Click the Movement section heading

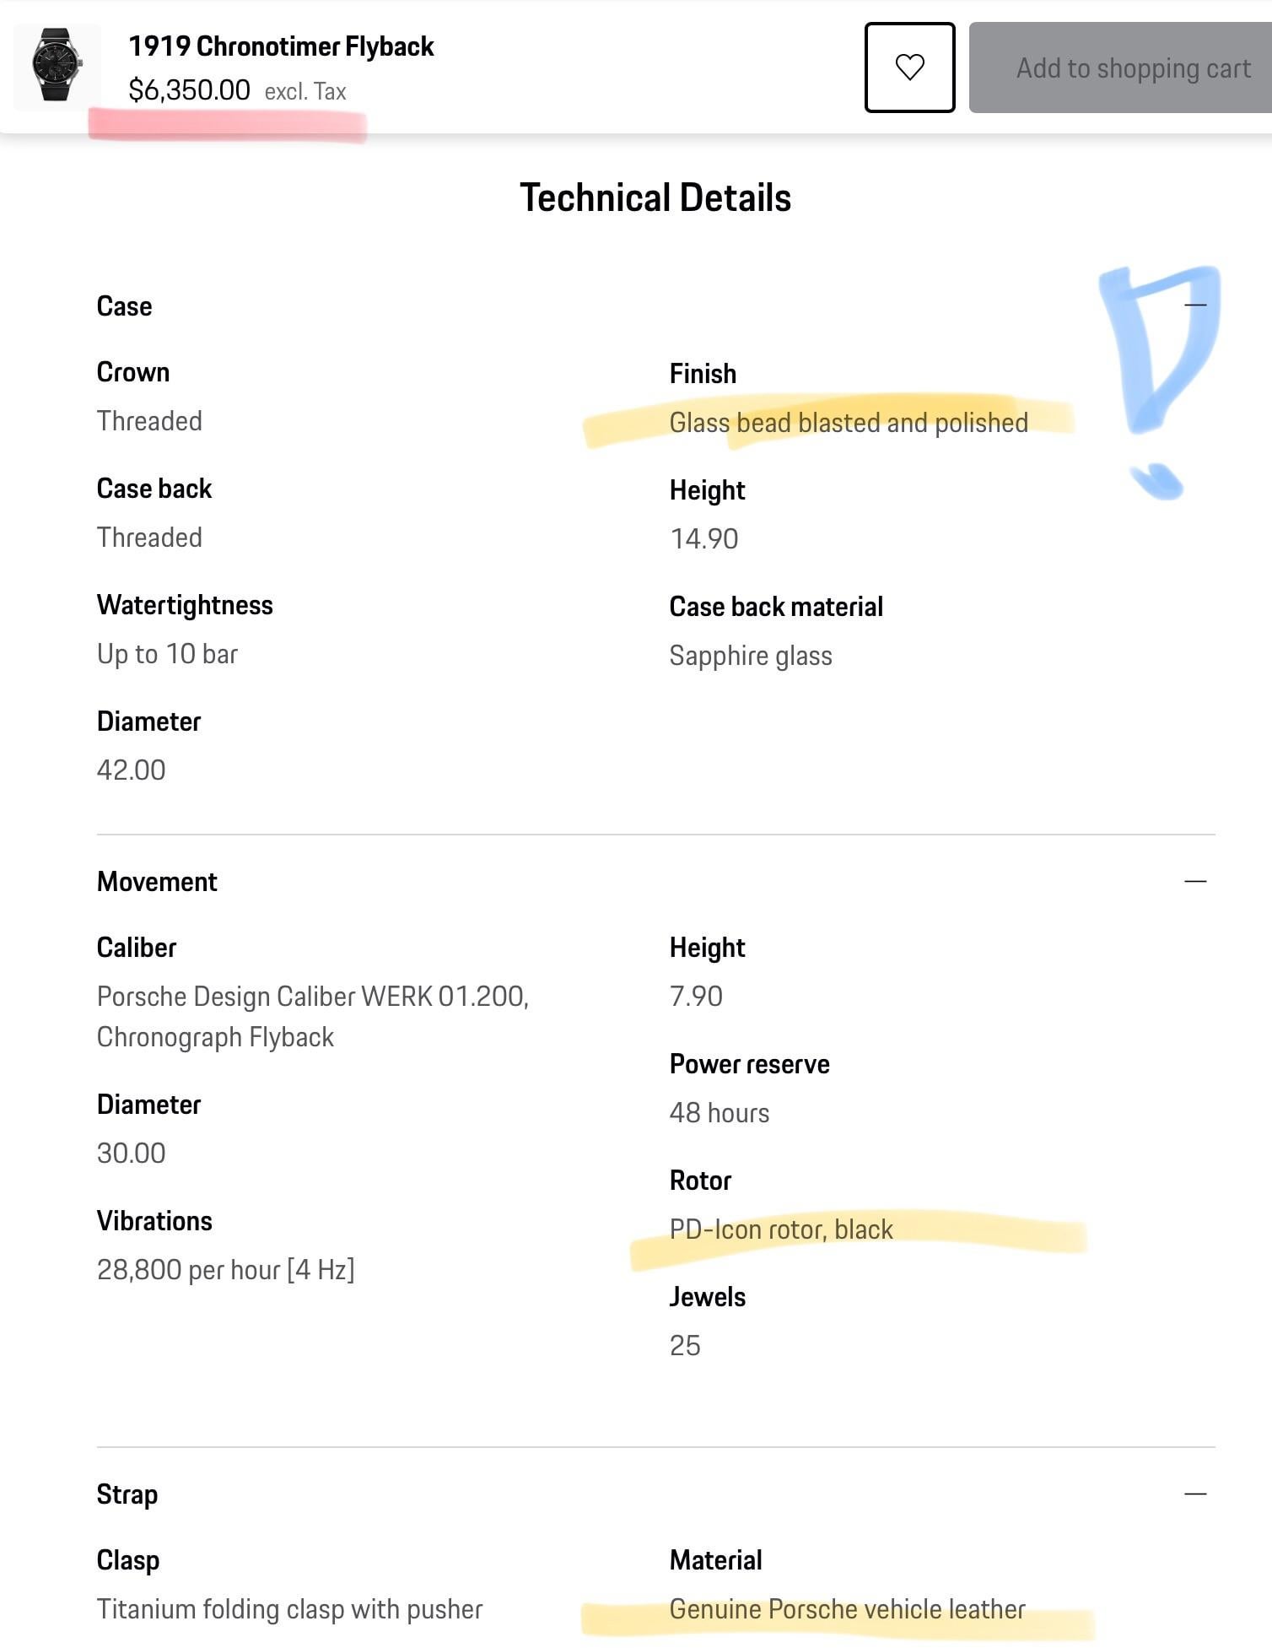(157, 882)
